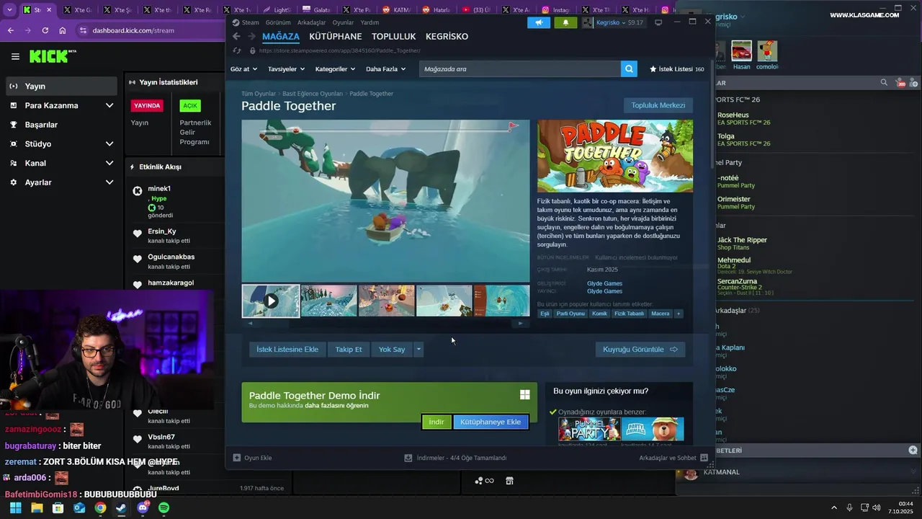Image resolution: width=922 pixels, height=519 pixels.
Task: Click the green İndir button
Action: [437, 422]
